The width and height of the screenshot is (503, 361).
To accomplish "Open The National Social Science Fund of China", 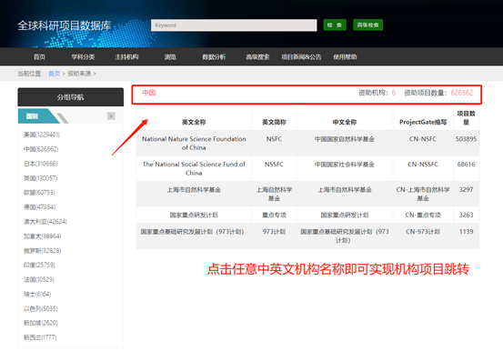I will [194, 168].
